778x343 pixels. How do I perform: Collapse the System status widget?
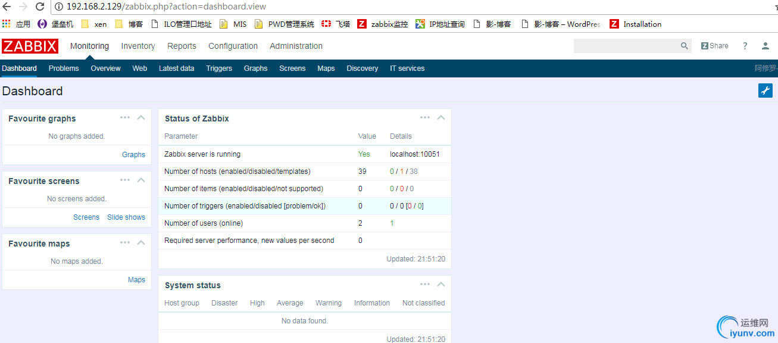pos(441,284)
